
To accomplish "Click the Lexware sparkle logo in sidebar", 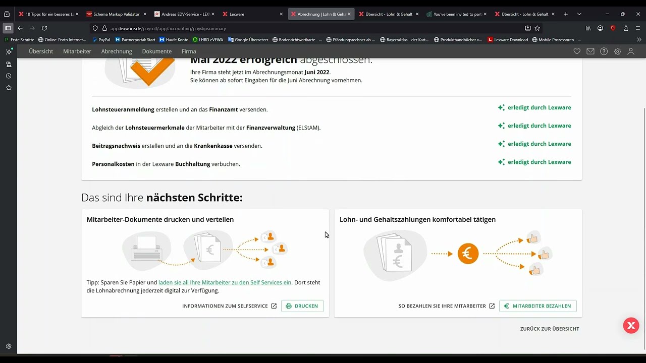I will [9, 51].
